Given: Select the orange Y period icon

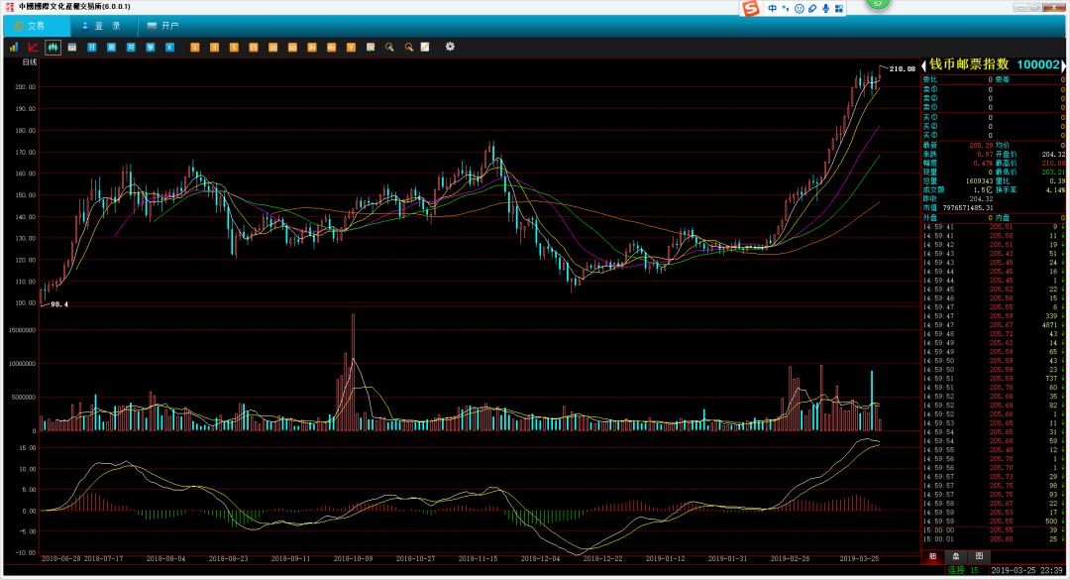Looking at the screenshot, I should point(351,48).
